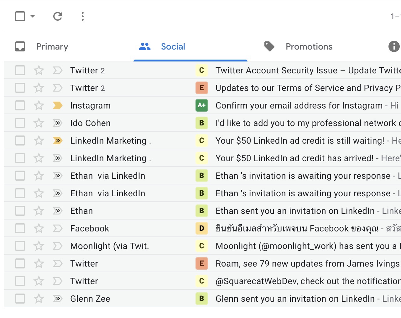Toggle the yellow importance marker on Instagram email

tap(58, 105)
